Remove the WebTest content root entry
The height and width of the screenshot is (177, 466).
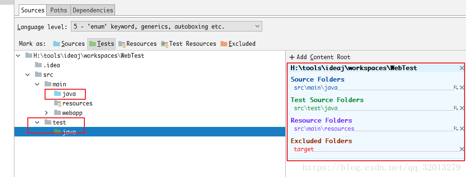(462, 68)
